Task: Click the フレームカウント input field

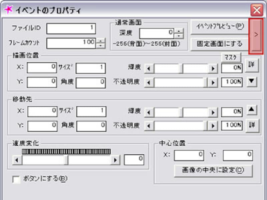Action: coord(71,43)
